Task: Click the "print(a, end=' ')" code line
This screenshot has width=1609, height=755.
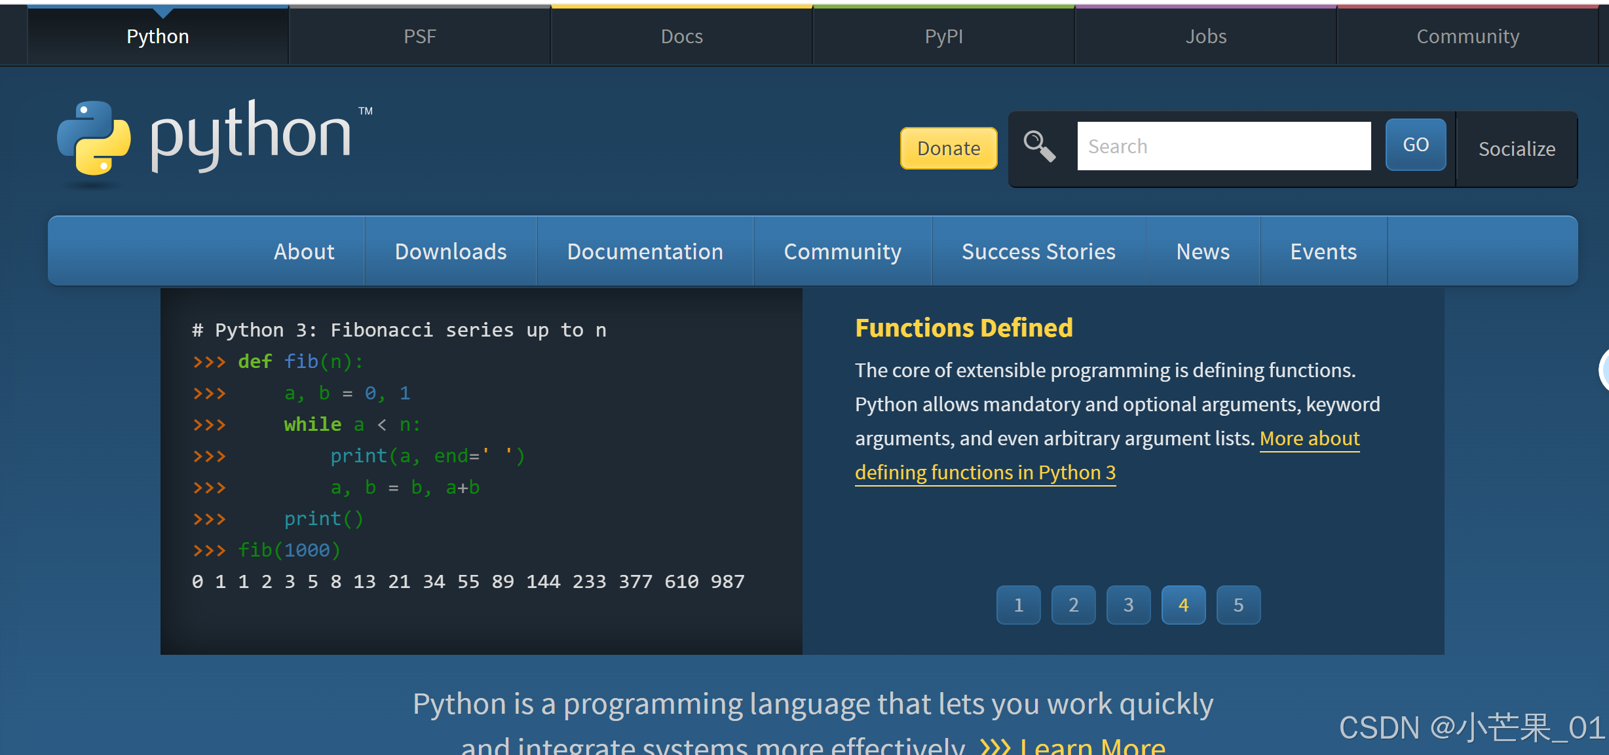Action: (x=359, y=456)
